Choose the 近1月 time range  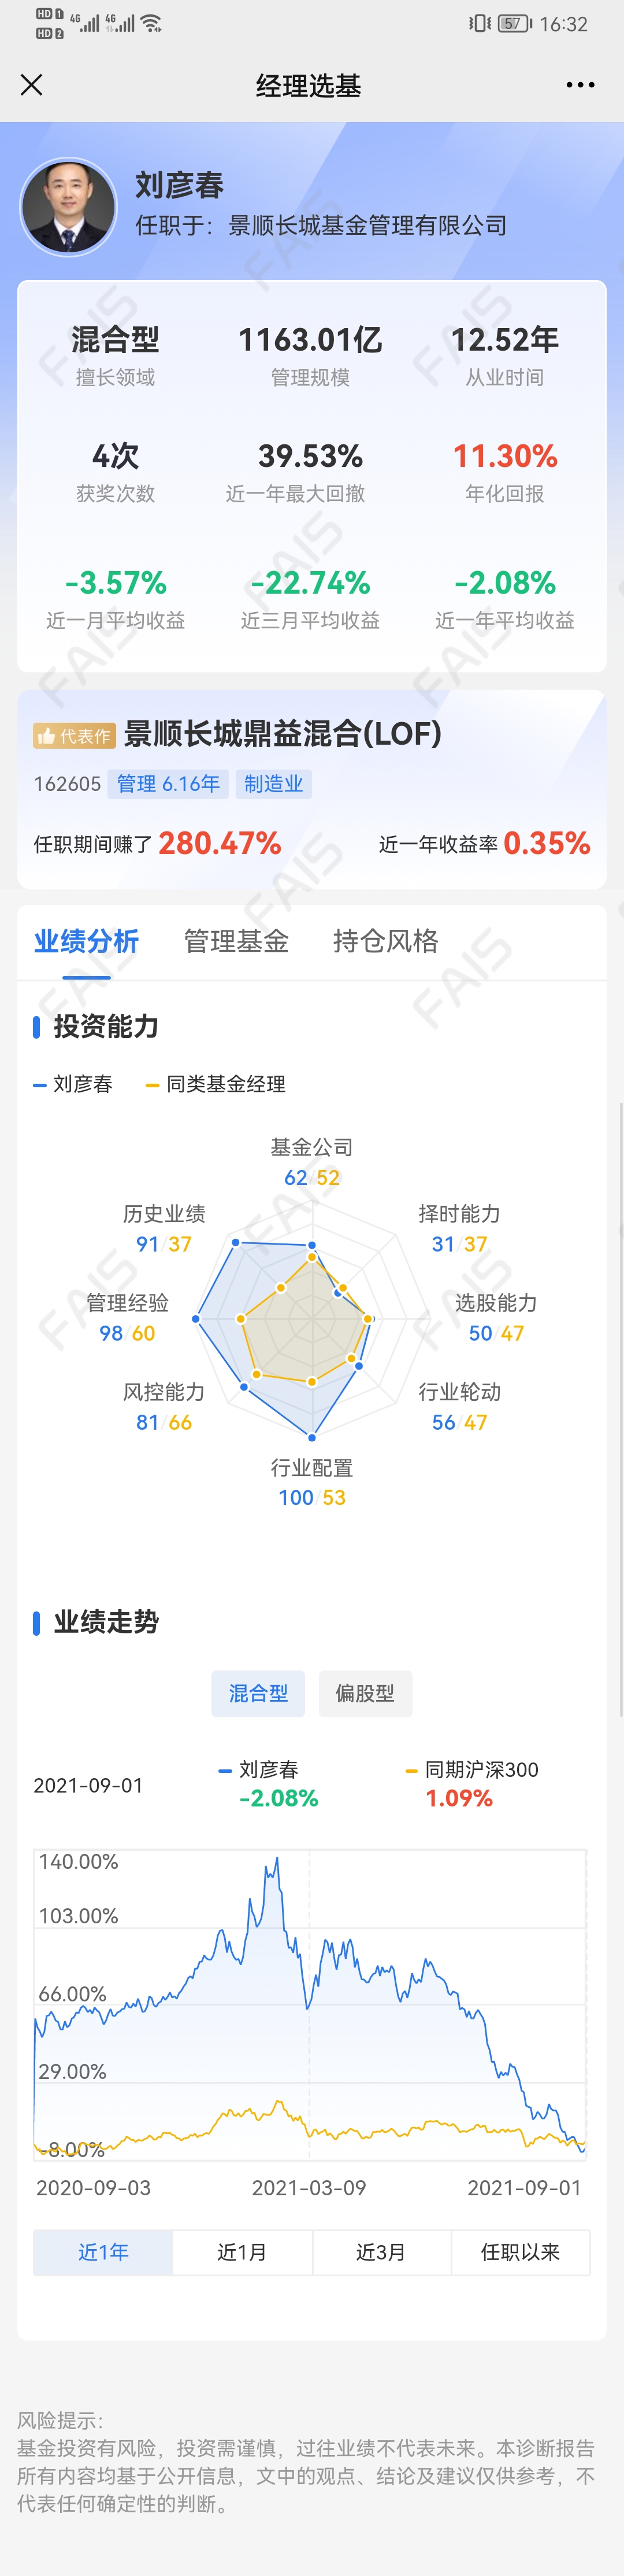243,2251
